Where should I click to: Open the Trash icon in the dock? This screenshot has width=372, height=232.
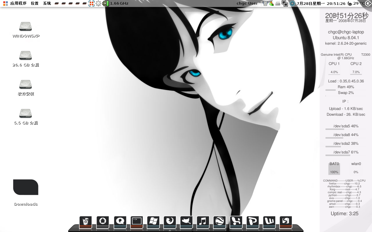[x=85, y=222]
